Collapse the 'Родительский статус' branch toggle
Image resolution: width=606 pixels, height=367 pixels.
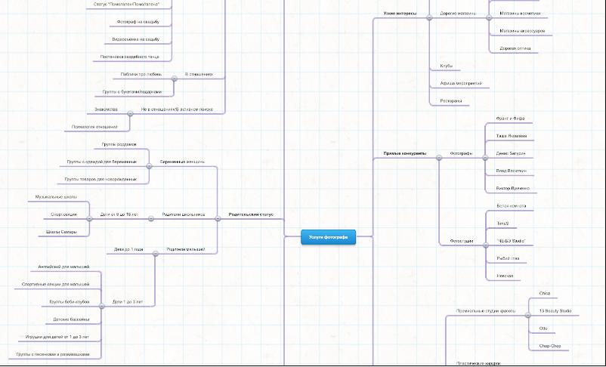point(218,219)
